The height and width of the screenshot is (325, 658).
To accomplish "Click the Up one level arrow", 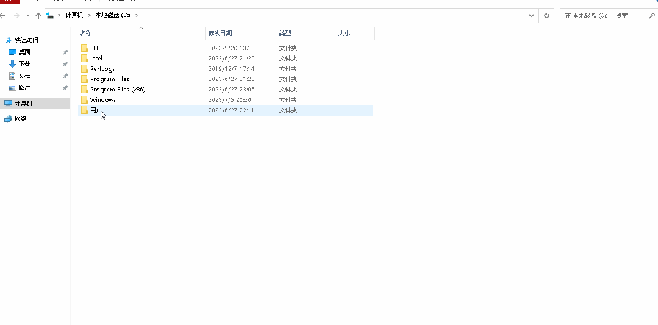I will tap(38, 15).
